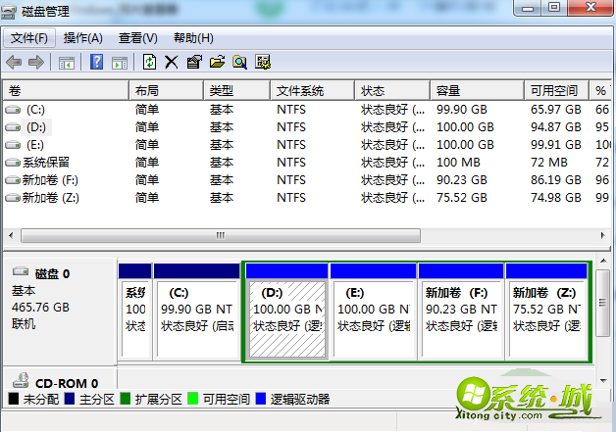Open the 帮助(H) menu

(193, 38)
